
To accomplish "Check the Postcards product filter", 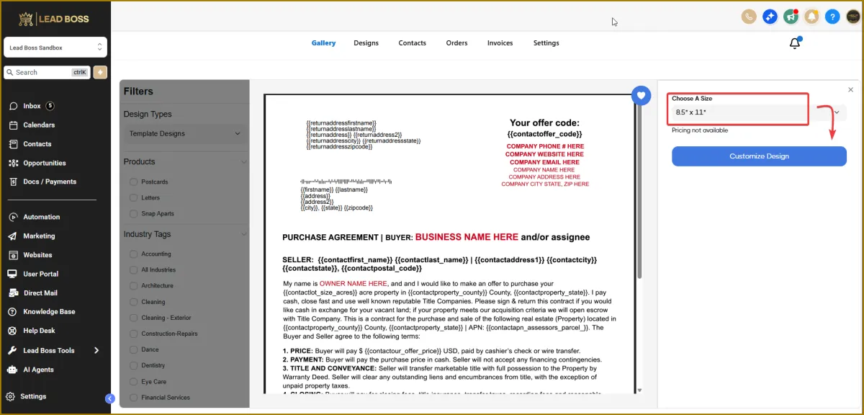I will pos(133,182).
